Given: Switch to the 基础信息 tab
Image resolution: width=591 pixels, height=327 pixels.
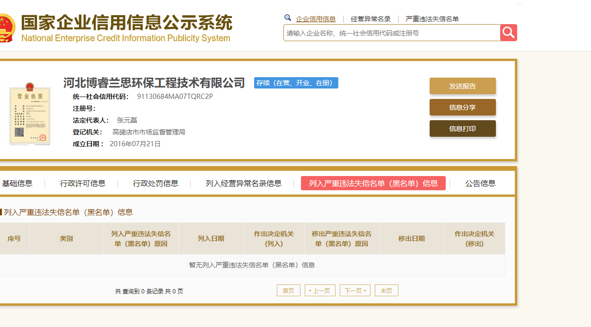Looking at the screenshot, I should coord(17,183).
